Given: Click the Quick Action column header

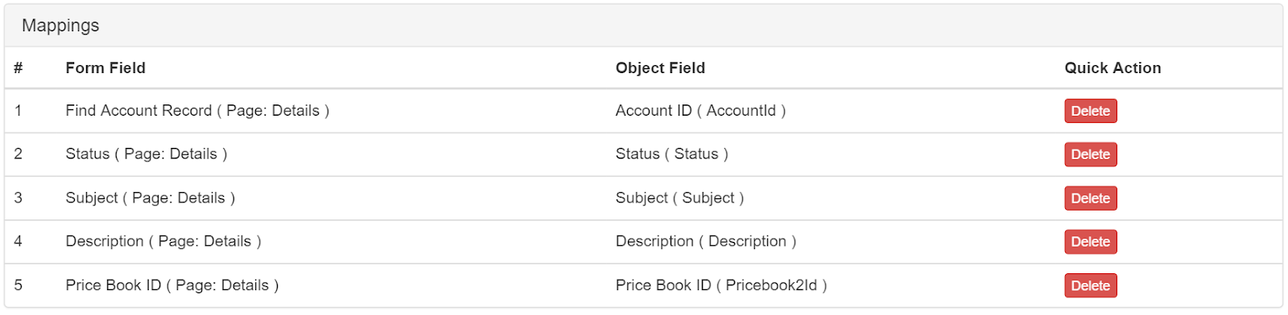Looking at the screenshot, I should 1113,68.
